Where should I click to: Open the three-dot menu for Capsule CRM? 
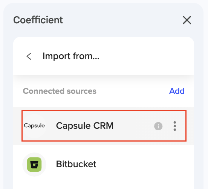[x=175, y=126]
